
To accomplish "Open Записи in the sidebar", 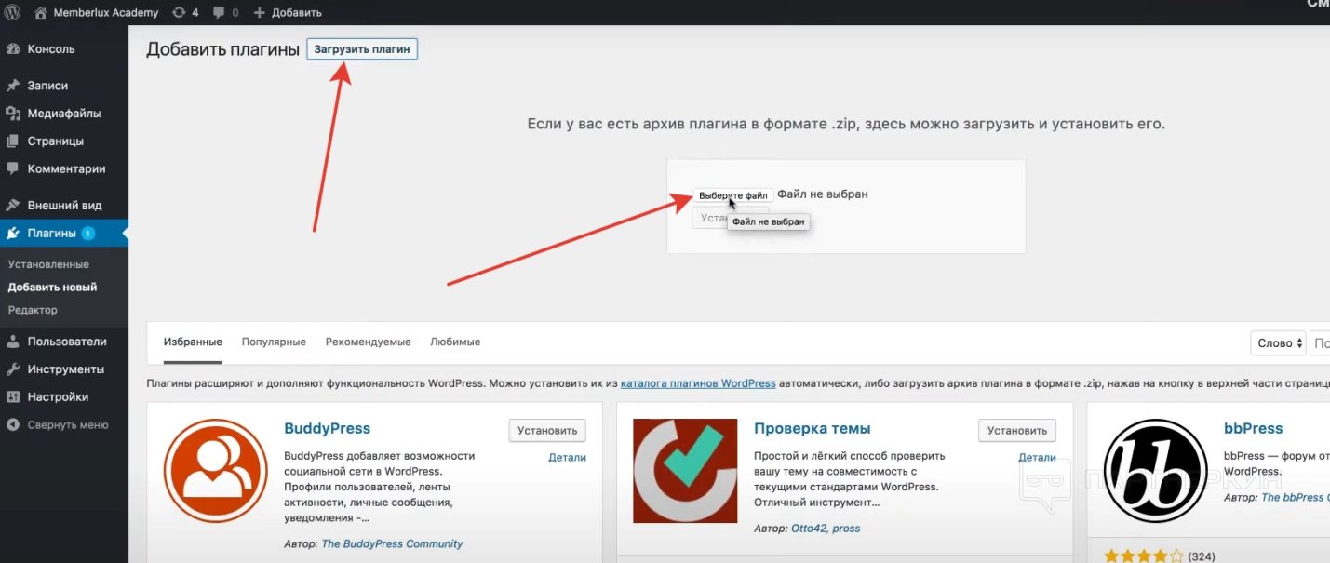I will tap(47, 86).
